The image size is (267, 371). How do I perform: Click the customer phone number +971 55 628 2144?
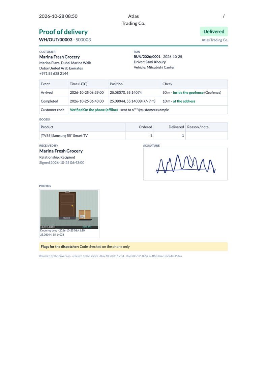54,74
